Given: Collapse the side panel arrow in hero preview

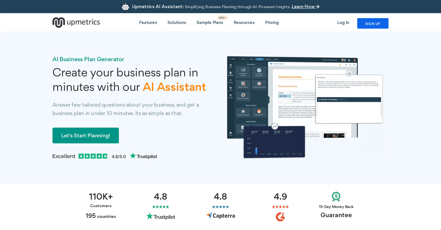Looking at the screenshot, I should point(268,100).
